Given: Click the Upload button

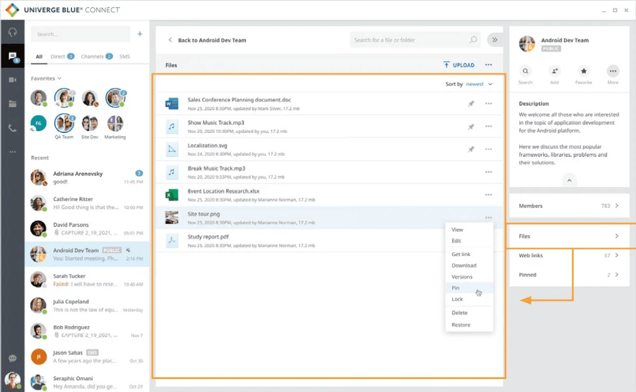Looking at the screenshot, I should point(458,65).
